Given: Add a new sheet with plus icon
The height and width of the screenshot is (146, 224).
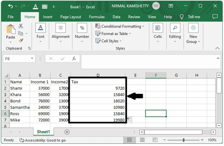Looking at the screenshot, I should pos(67,132).
